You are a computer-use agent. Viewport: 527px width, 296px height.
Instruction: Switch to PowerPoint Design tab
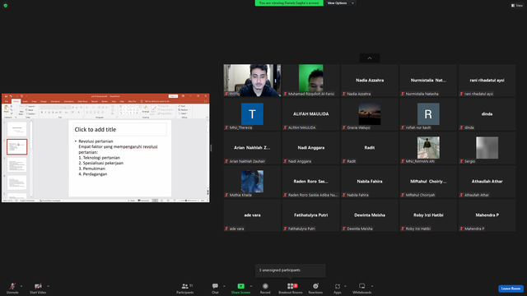click(x=44, y=101)
